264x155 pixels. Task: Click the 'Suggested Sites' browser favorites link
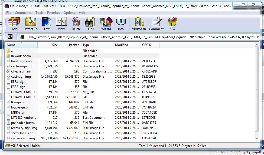[x=25, y=1]
